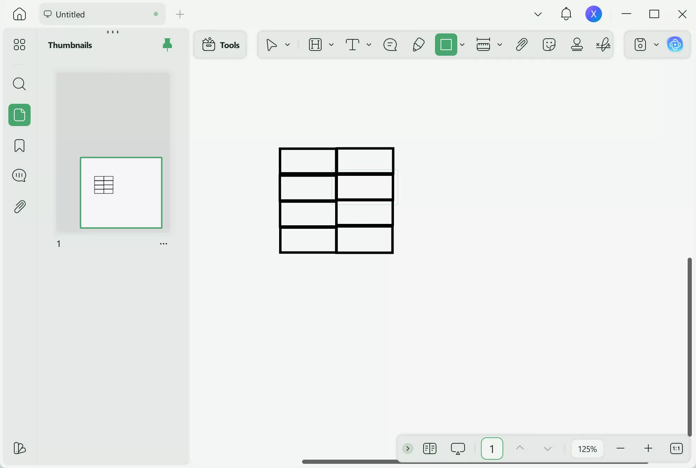The width and height of the screenshot is (696, 468).
Task: Open panel options three dots above Thumbnails
Action: click(x=113, y=32)
